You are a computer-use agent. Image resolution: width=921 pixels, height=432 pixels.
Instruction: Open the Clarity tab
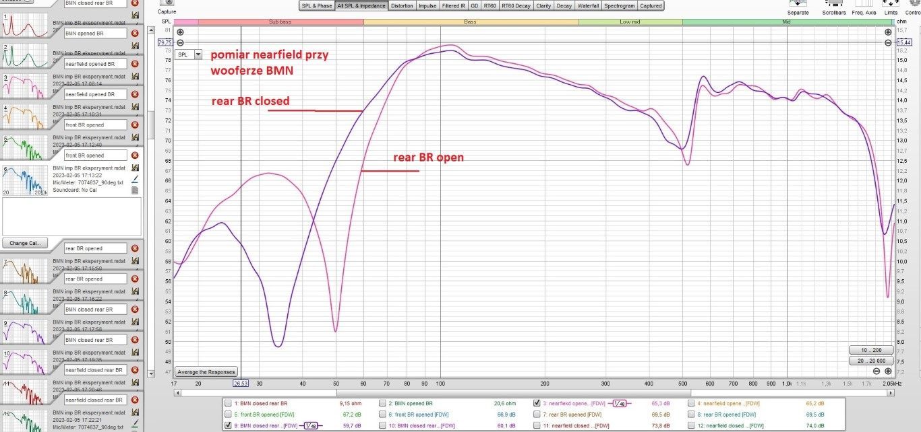click(543, 5)
